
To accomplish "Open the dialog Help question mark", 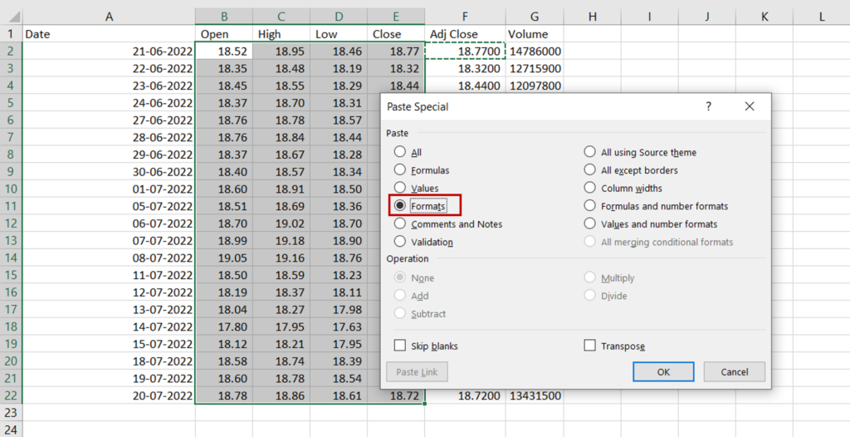I will click(x=708, y=106).
